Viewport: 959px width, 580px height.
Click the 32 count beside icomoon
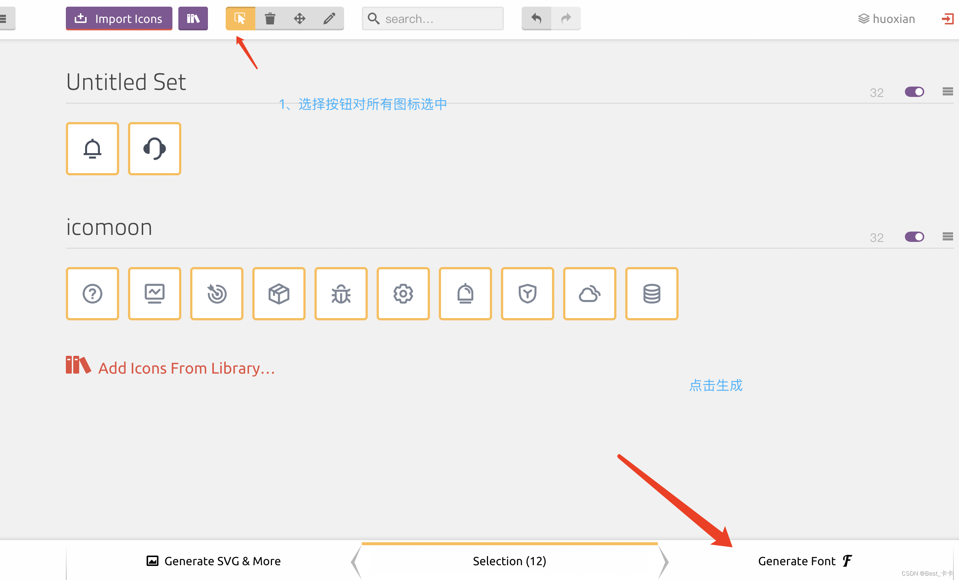(876, 238)
